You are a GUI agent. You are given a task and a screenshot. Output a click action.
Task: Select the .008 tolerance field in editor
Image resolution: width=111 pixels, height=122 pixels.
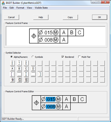(x=51, y=107)
